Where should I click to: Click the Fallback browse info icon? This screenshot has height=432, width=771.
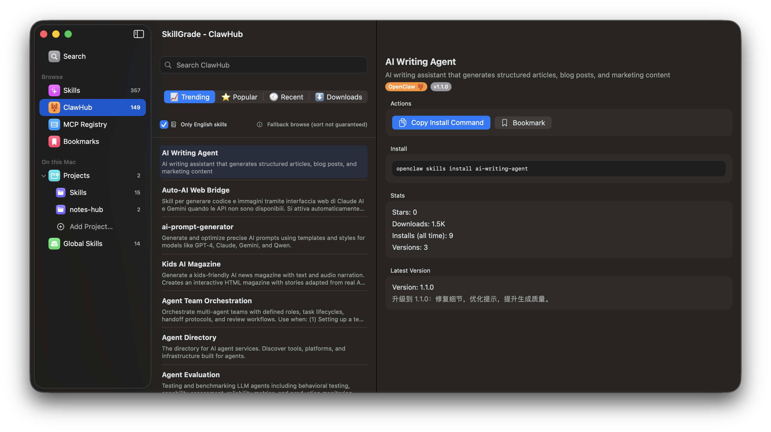click(260, 124)
